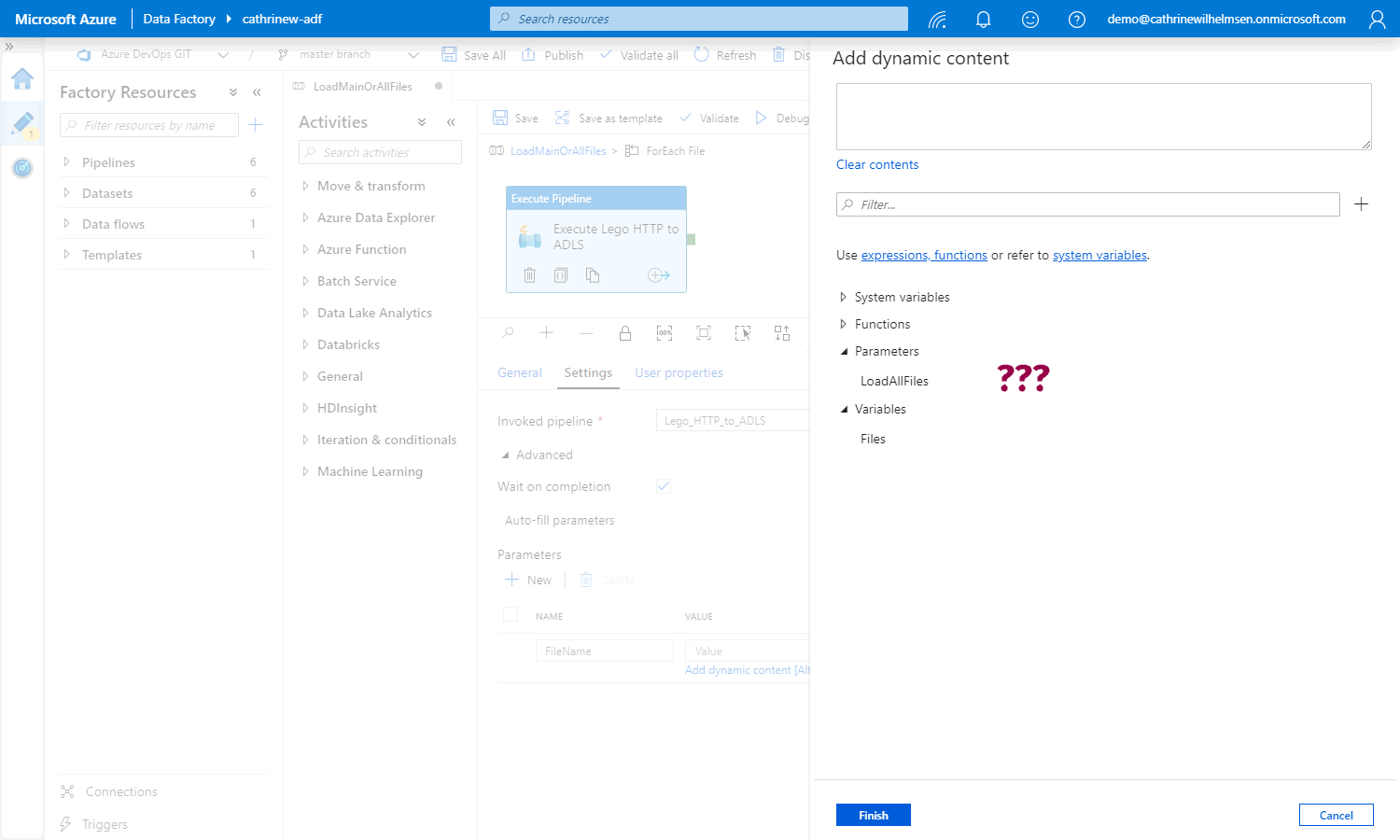1400x840 pixels.
Task: Click the plus icon beside Filter box
Action: click(1361, 204)
